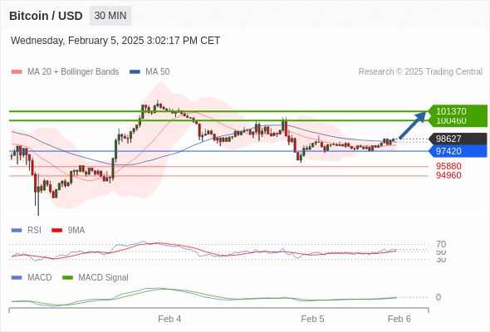Click the MACD Signal green legend swatch
This screenshot has width=490, height=332.
pos(68,277)
